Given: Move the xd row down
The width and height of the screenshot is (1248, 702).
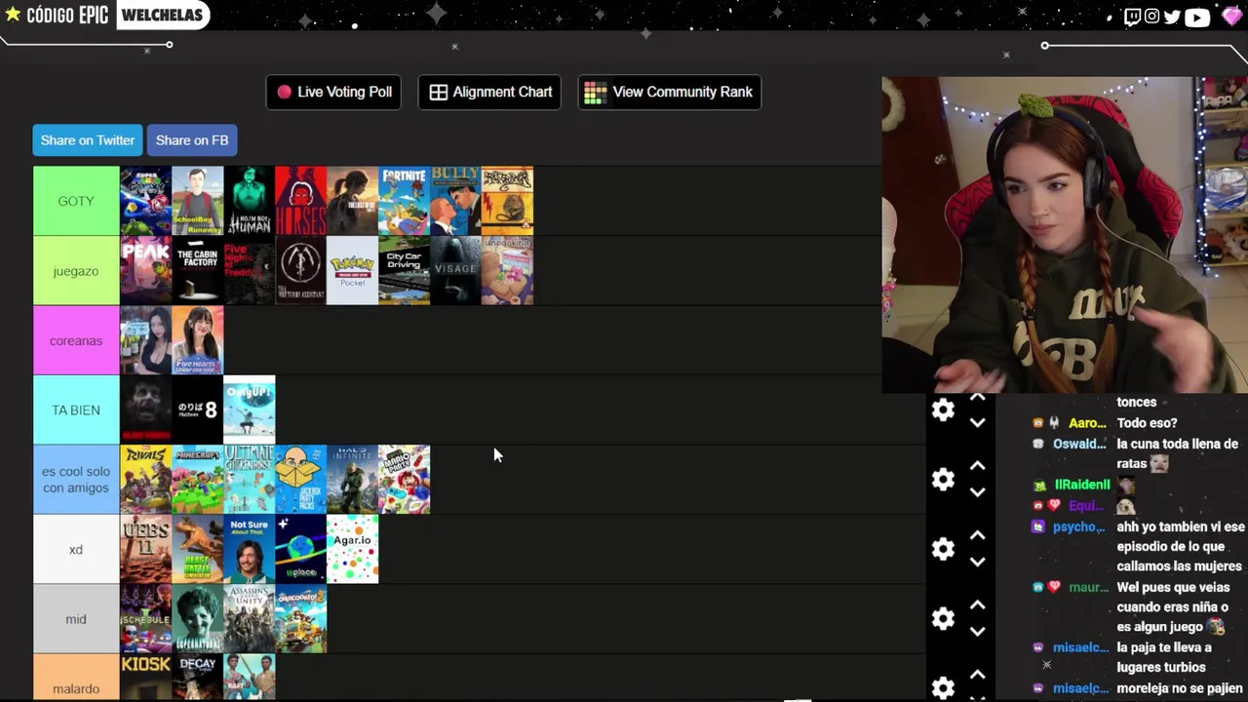Looking at the screenshot, I should coord(977,563).
